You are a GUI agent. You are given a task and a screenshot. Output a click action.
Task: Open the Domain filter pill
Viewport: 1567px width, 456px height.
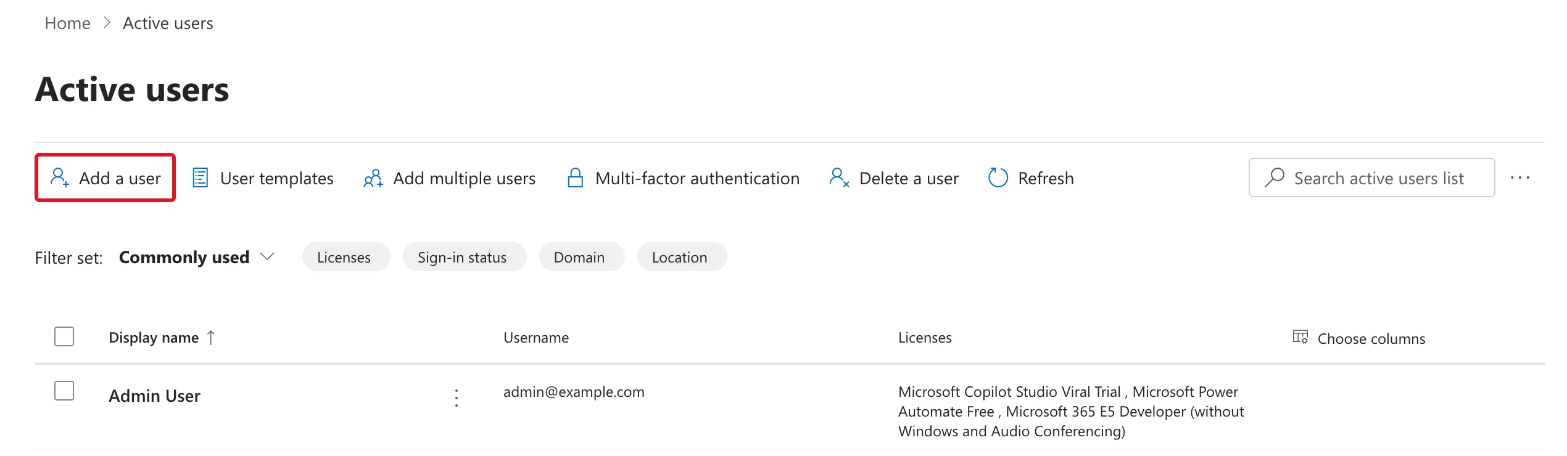582,256
